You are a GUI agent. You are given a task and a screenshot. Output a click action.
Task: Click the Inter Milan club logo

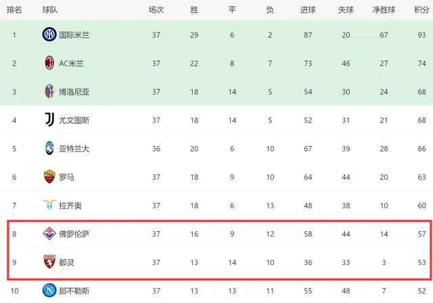(x=49, y=34)
